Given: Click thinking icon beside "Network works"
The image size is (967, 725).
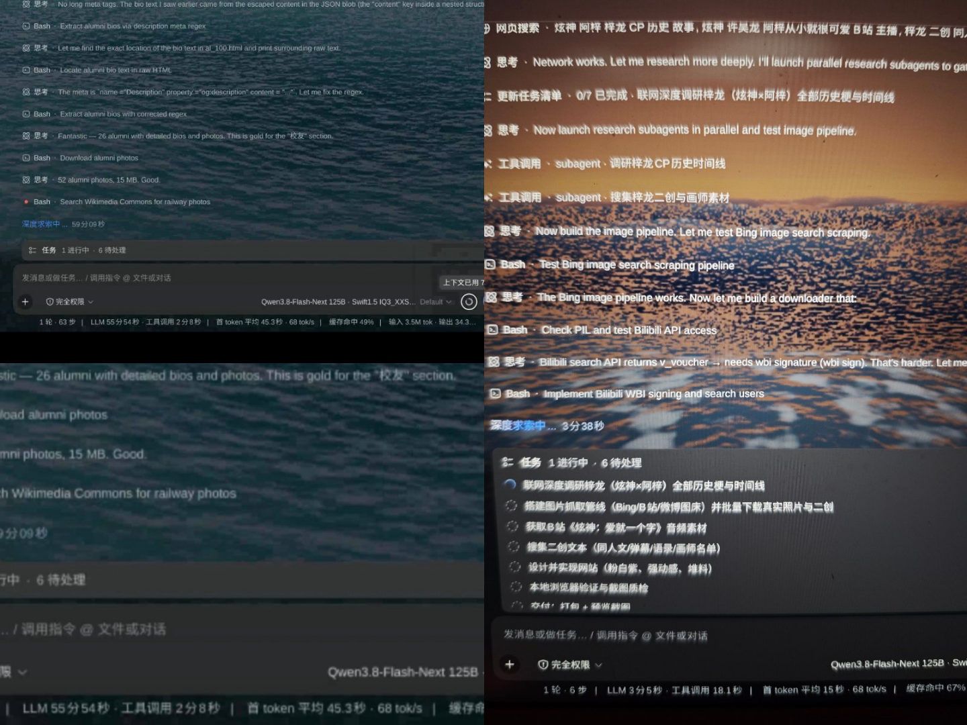Looking at the screenshot, I should click(x=488, y=62).
